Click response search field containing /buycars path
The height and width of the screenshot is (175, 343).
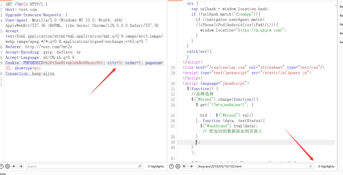(x=251, y=166)
